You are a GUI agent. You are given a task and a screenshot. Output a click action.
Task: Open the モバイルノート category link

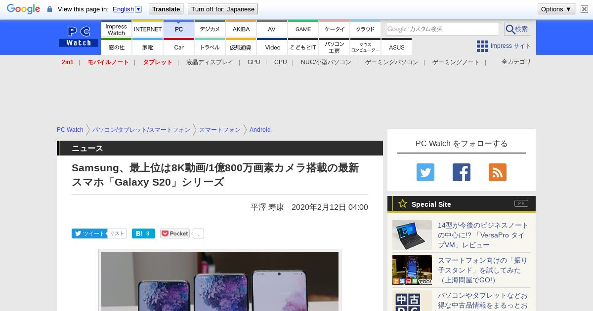[108, 62]
